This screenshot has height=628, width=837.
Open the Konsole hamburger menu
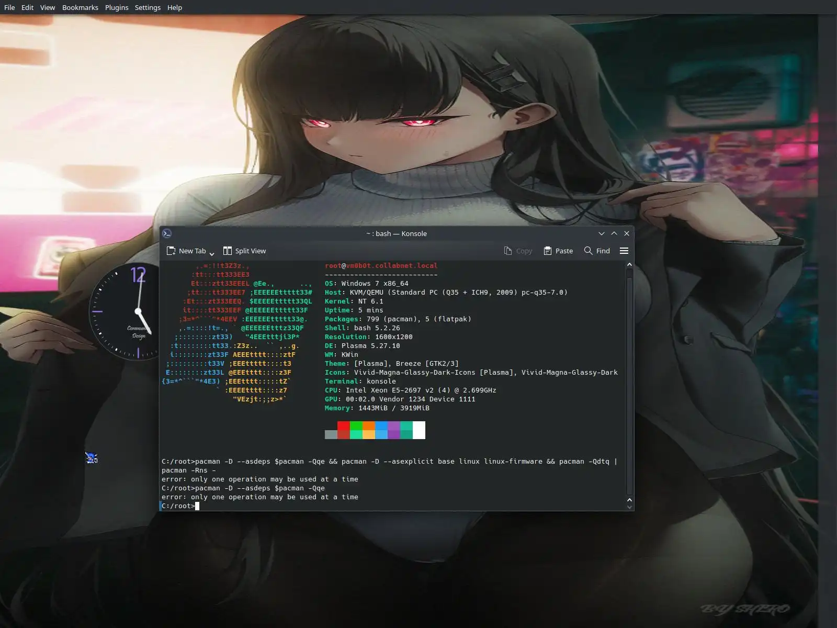coord(624,251)
